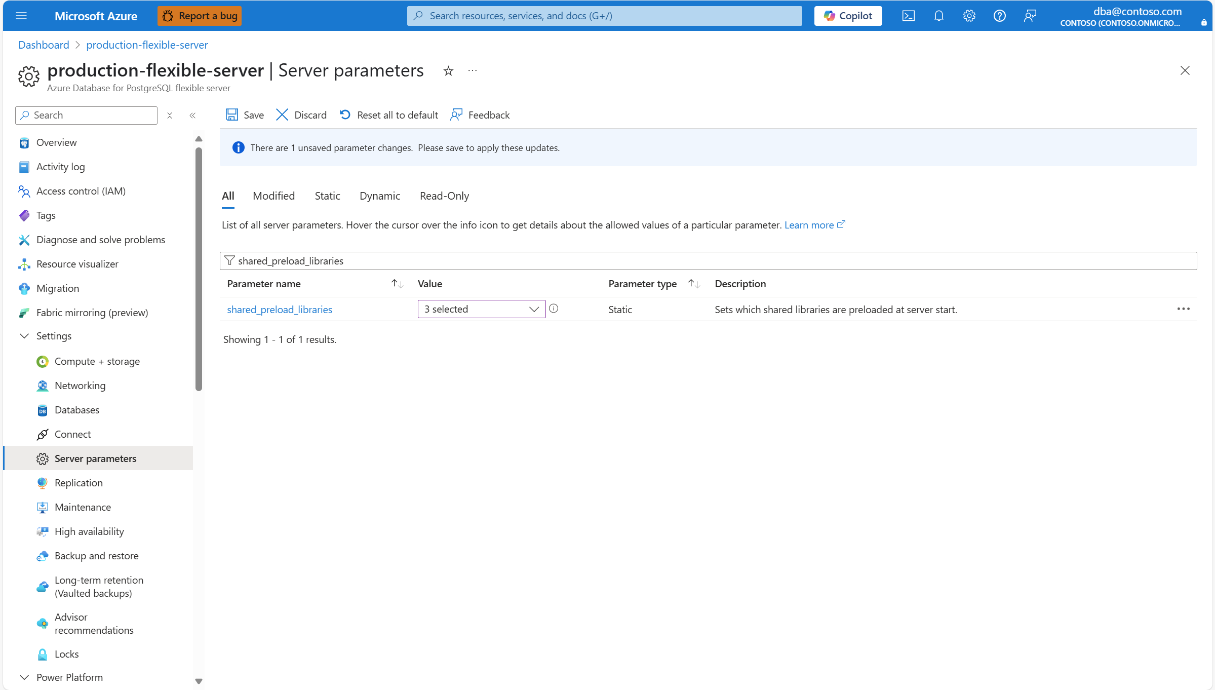Sort by Parameter name column
The height and width of the screenshot is (690, 1215).
click(x=397, y=284)
